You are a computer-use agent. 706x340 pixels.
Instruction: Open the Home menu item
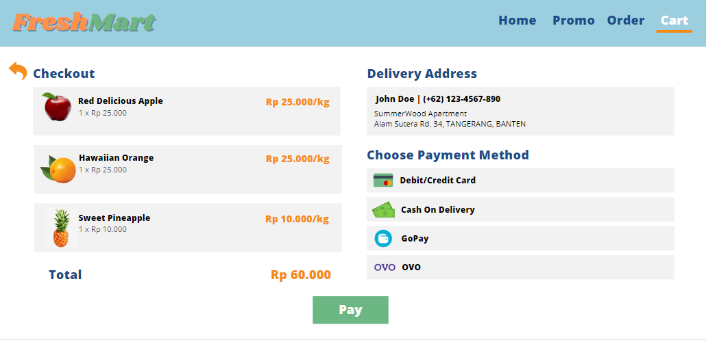[517, 21]
